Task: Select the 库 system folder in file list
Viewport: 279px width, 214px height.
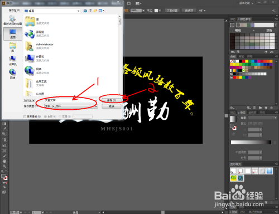Action: click(x=37, y=21)
